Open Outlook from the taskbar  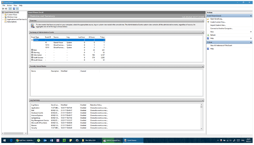pos(45,140)
